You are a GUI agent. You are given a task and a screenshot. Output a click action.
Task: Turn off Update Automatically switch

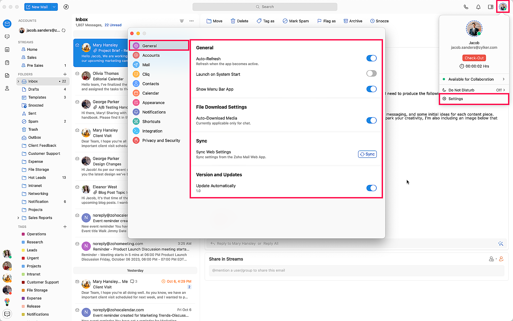pyautogui.click(x=371, y=188)
